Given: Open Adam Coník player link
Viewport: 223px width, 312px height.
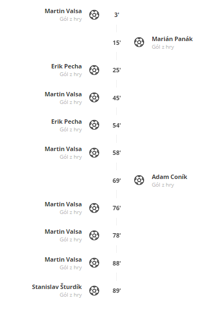Looking at the screenshot, I should (x=169, y=177).
